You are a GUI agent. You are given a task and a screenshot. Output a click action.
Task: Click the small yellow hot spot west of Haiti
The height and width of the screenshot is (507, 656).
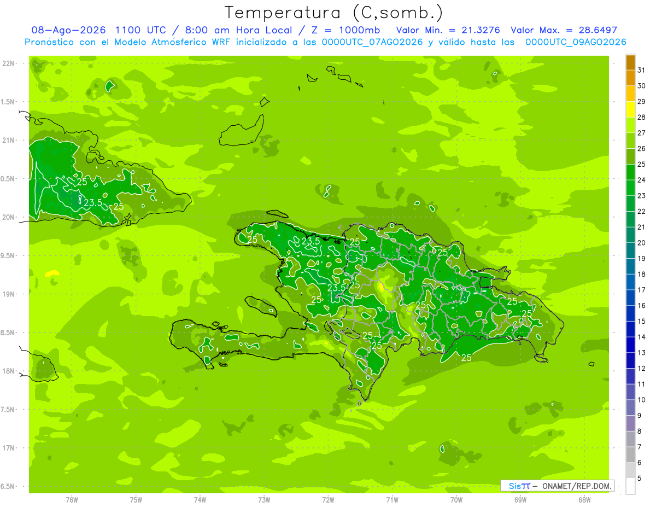(52, 272)
